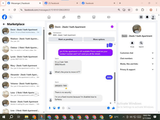Open the Reels video icon

tap(79, 17)
